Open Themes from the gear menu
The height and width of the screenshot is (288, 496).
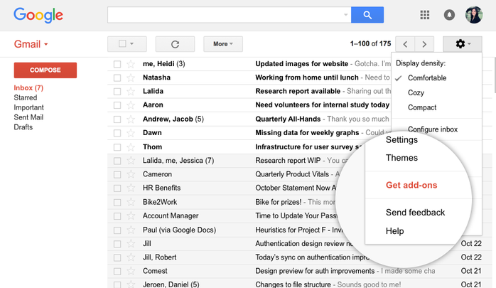click(x=401, y=158)
